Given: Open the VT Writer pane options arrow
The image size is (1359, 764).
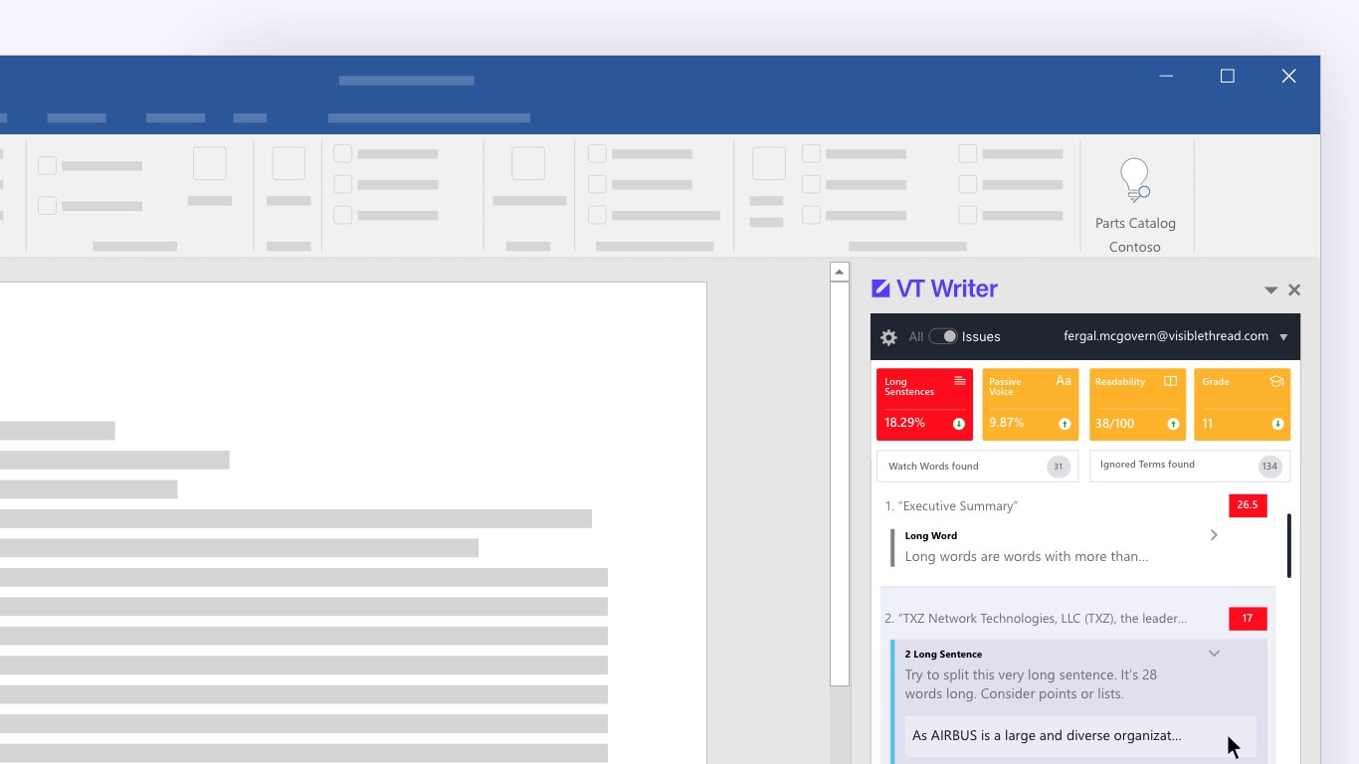Looking at the screenshot, I should click(1270, 290).
